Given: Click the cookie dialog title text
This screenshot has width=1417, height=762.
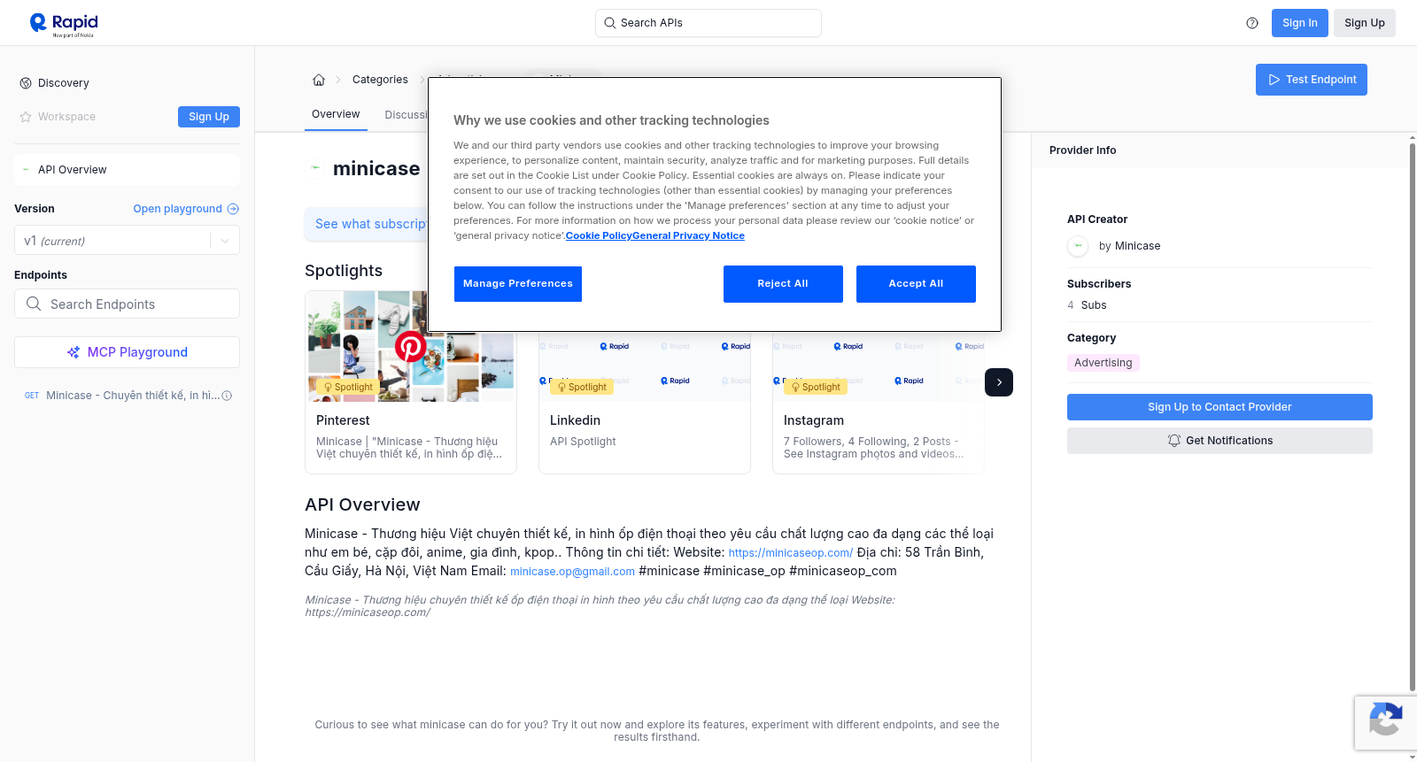Looking at the screenshot, I should pos(611,120).
